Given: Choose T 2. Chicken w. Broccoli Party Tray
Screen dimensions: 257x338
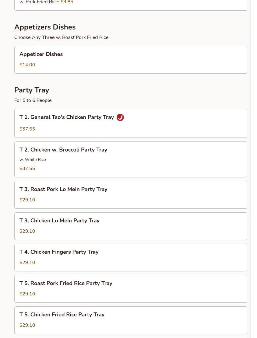Looking at the screenshot, I should coord(63,150).
